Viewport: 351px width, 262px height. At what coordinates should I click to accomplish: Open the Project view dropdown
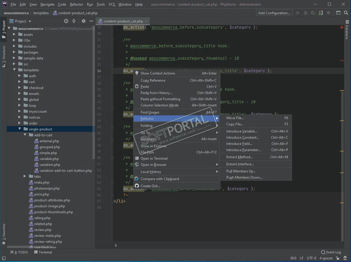(20, 21)
